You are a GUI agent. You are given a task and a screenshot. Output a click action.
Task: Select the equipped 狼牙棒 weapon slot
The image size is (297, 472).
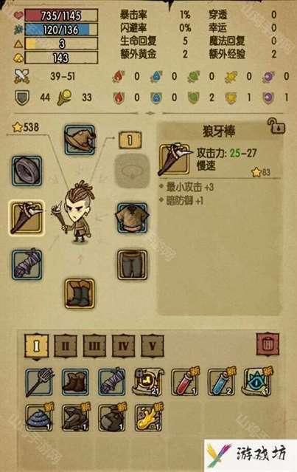(27, 218)
